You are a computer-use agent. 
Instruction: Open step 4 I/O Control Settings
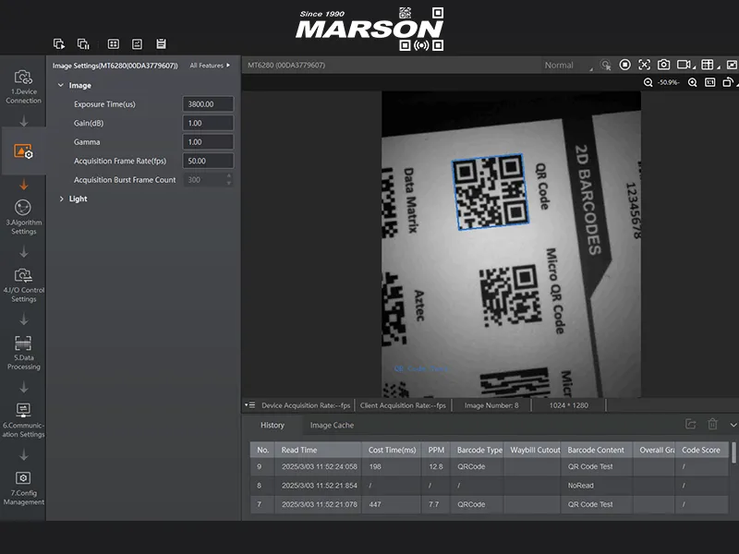tap(23, 285)
